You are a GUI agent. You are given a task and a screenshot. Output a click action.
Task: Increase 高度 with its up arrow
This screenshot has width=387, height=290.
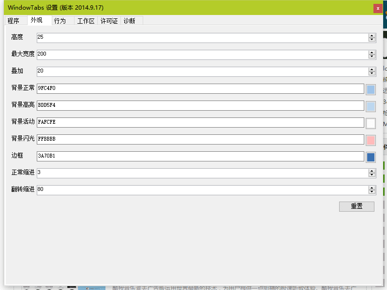point(372,35)
